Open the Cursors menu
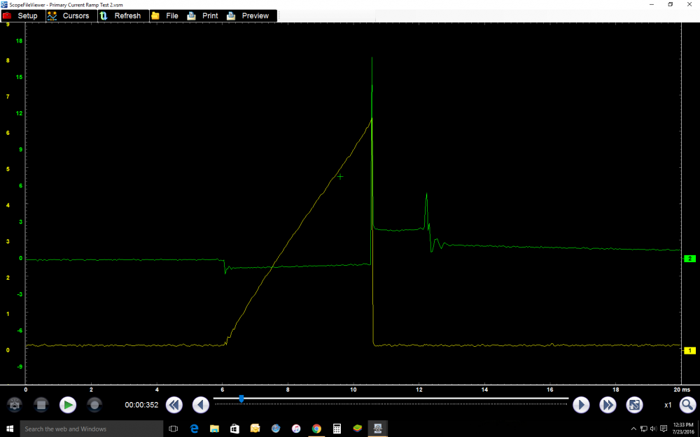Screen dimensions: 700x437 pyautogui.click(x=69, y=15)
